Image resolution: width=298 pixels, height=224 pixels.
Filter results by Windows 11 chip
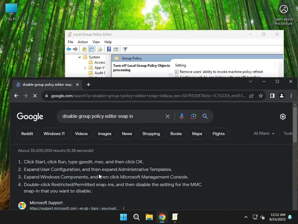[54, 134]
